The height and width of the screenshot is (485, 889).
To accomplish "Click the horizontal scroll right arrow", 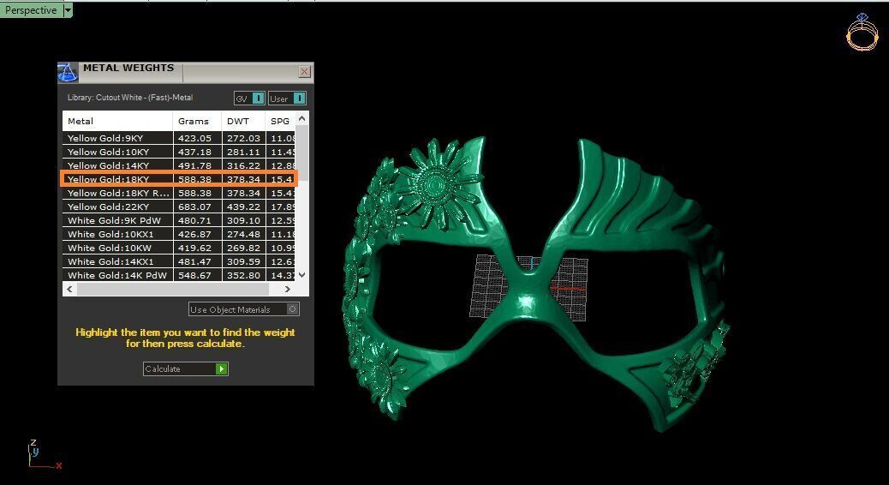I will tap(288, 289).
